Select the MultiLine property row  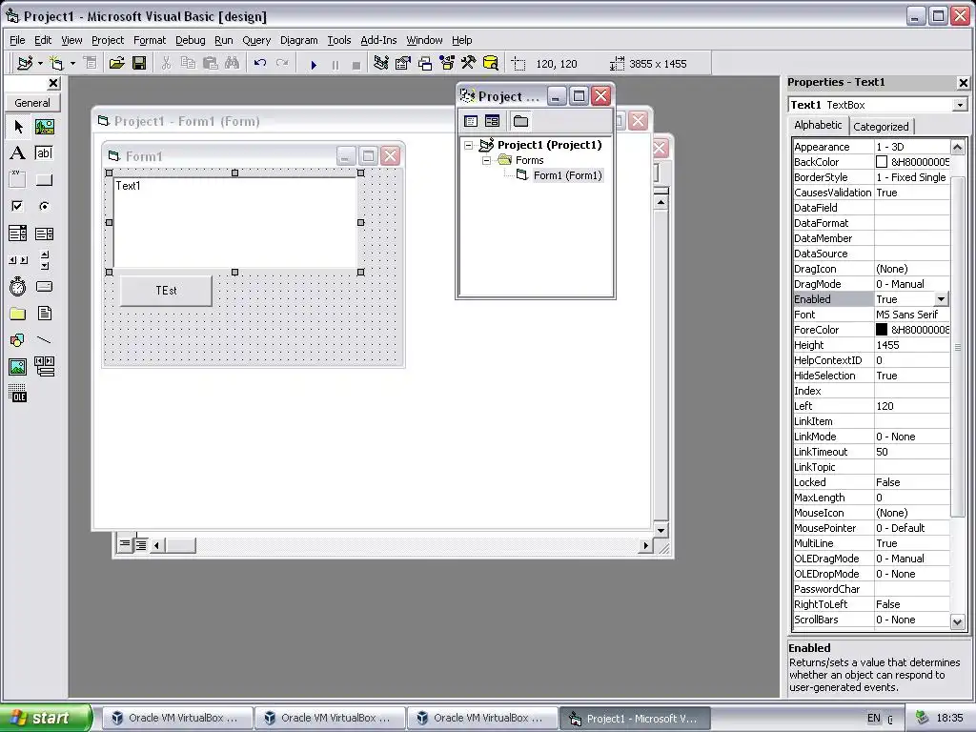point(871,543)
